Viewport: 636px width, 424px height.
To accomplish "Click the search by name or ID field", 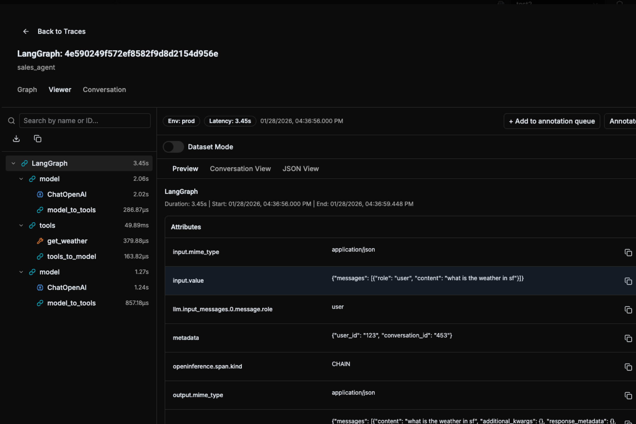I will coord(85,121).
